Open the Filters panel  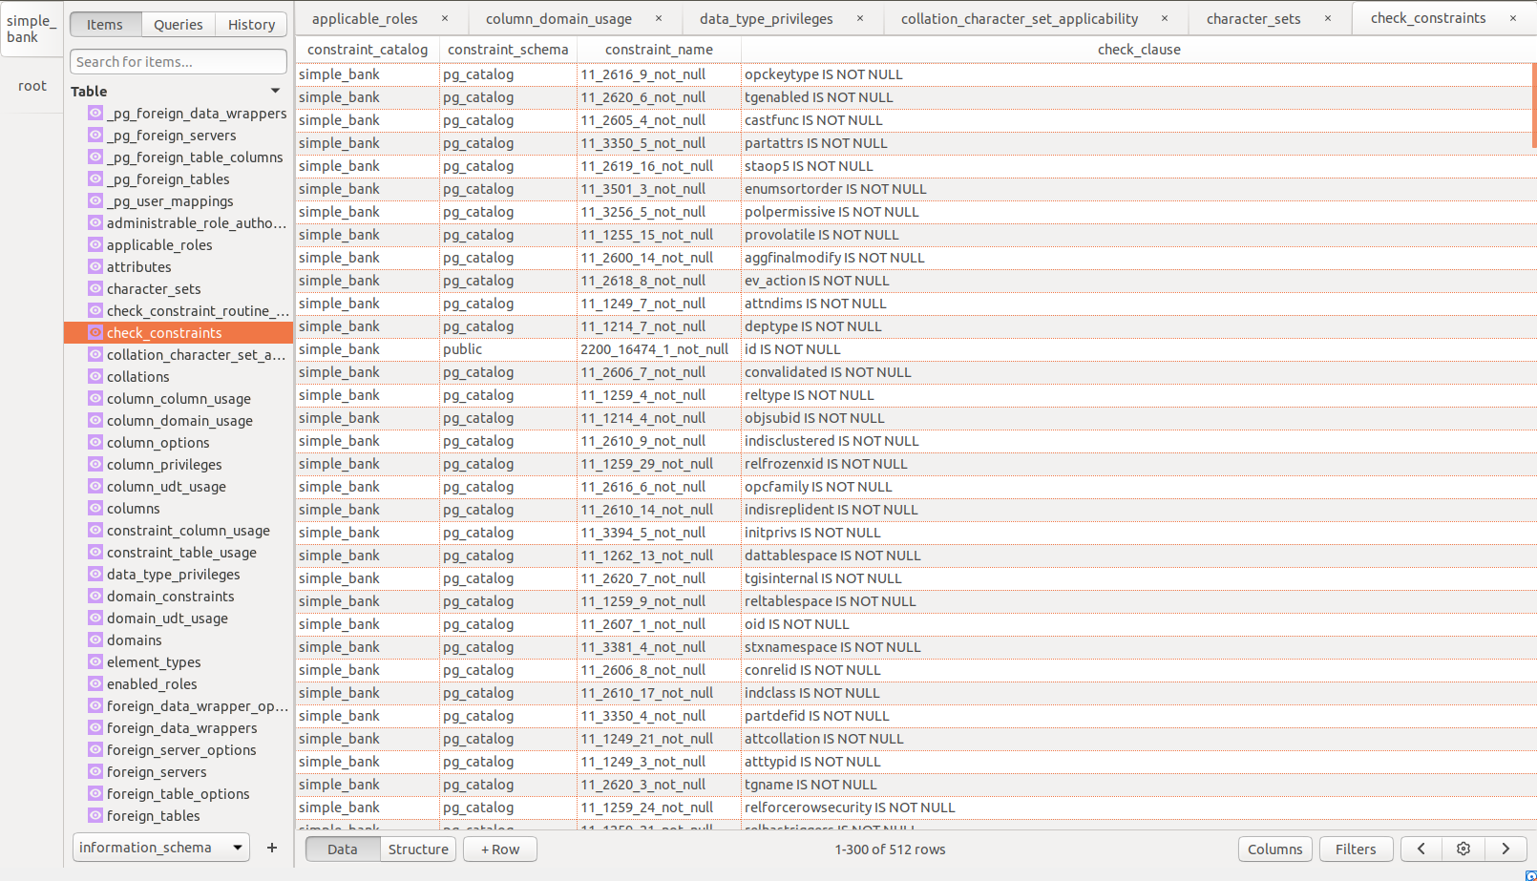click(x=1356, y=849)
